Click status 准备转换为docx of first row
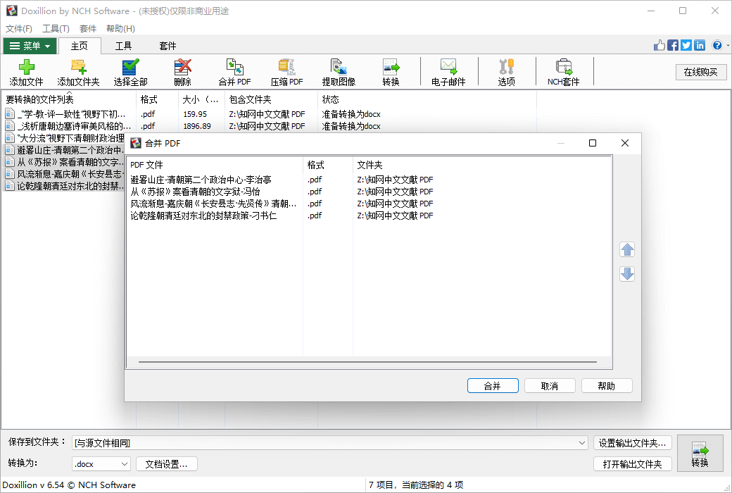The height and width of the screenshot is (493, 732). [351, 114]
